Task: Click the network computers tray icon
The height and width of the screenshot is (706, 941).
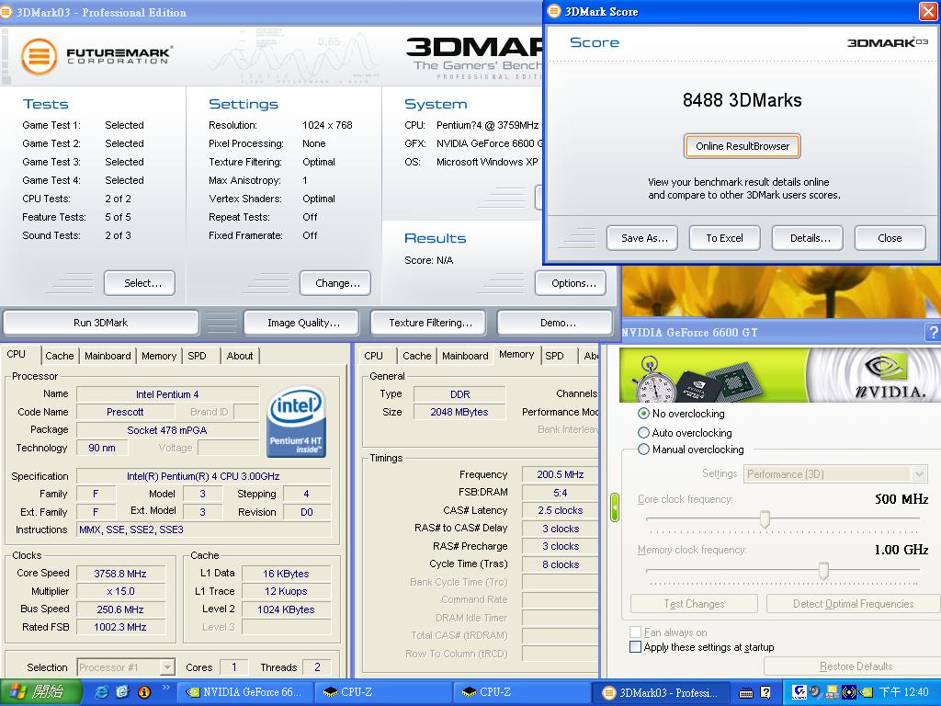Action: [833, 692]
